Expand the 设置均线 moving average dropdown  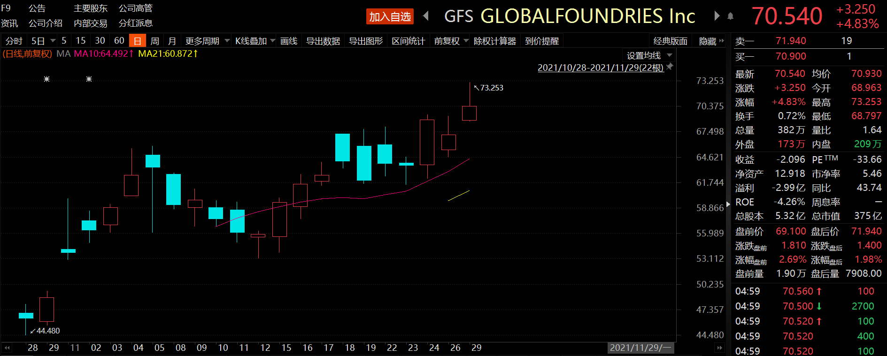pos(670,55)
